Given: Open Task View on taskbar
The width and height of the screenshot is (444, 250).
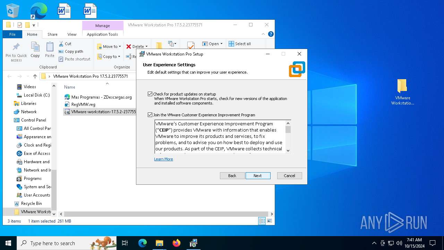Looking at the screenshot, I should tap(125, 243).
